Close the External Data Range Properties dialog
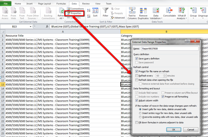Viewport: 208px width, 137px height. (x=195, y=41)
